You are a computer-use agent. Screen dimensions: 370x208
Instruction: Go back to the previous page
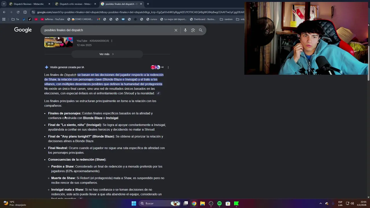point(4,12)
